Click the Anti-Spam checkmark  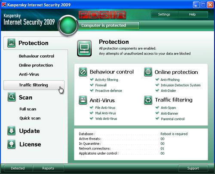point(157,107)
